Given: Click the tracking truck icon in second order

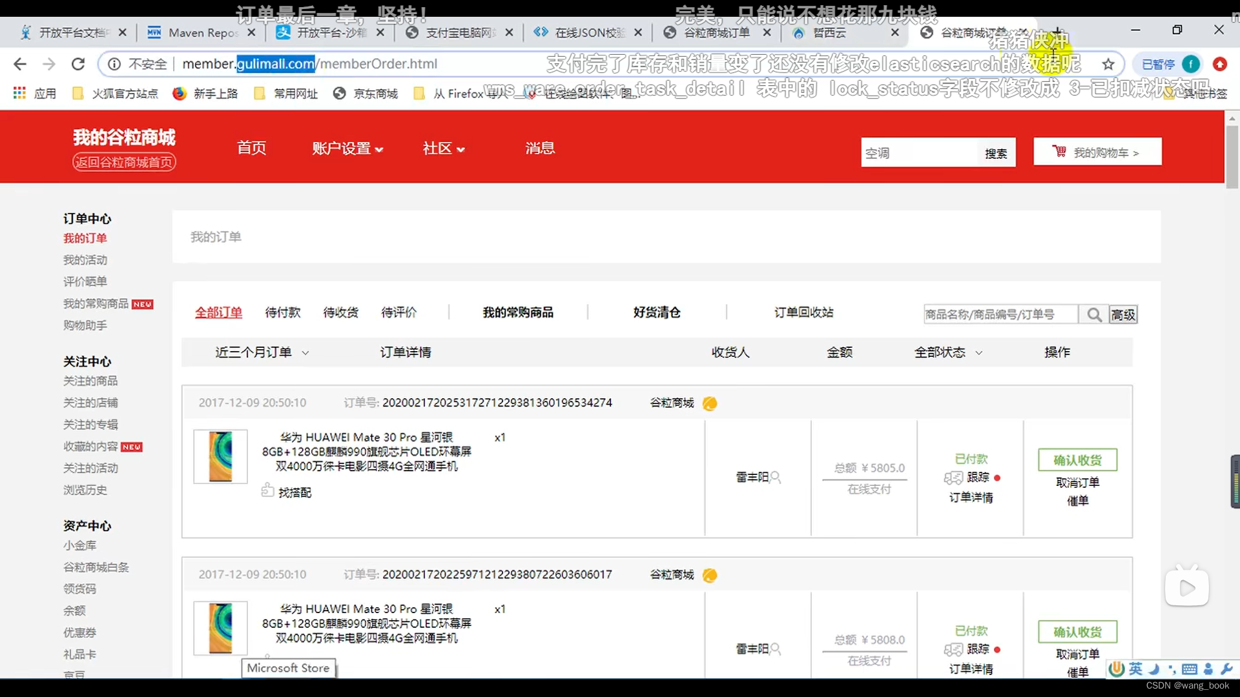Looking at the screenshot, I should pyautogui.click(x=953, y=650).
